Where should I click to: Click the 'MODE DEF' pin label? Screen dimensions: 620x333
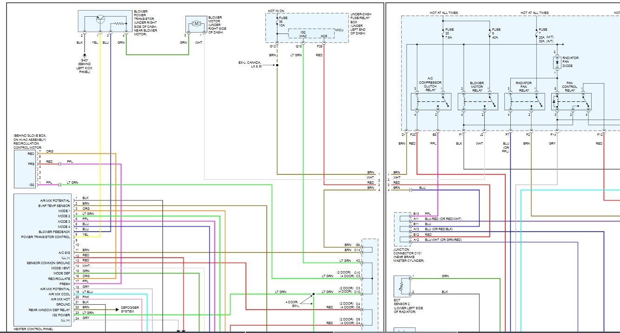click(61, 273)
